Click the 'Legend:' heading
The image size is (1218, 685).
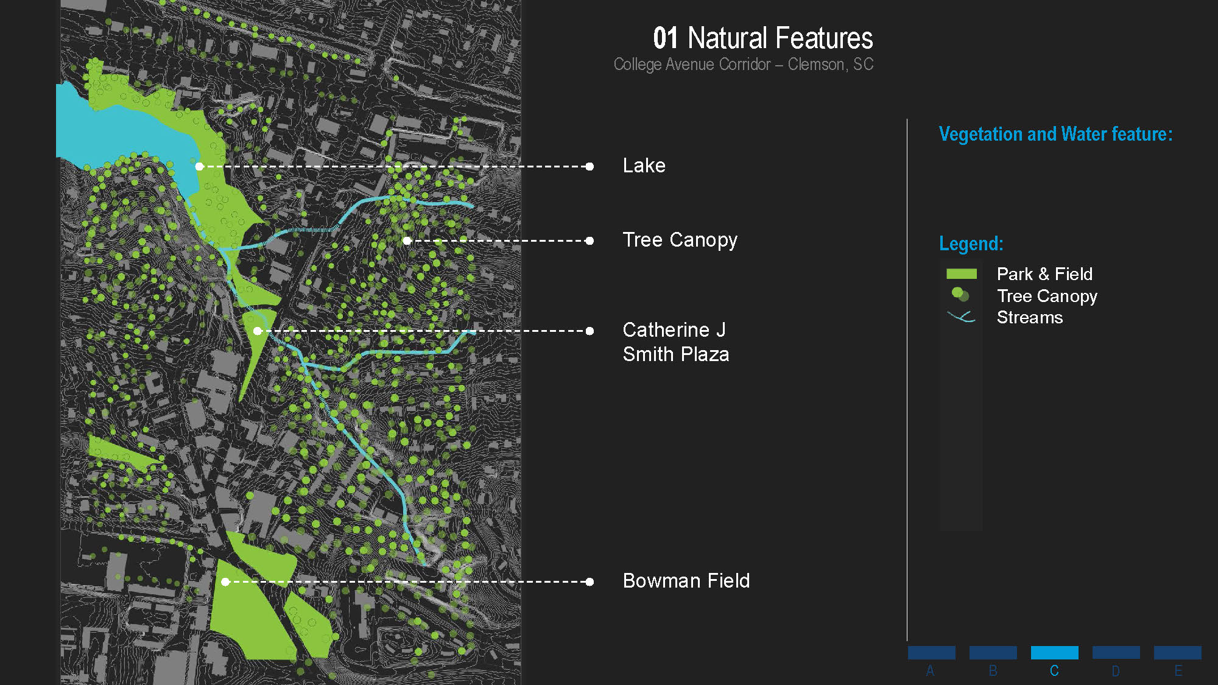point(971,244)
